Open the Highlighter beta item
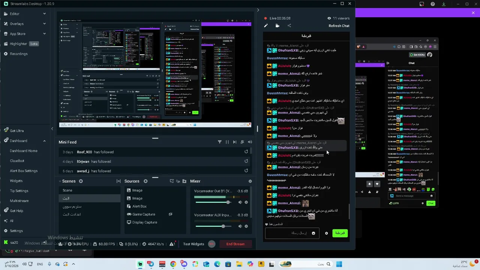This screenshot has height=270, width=480. (21, 44)
